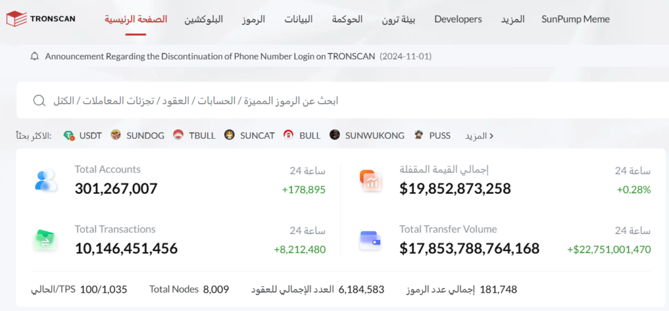The width and height of the screenshot is (669, 311).
Task: Select the SUNDOG trending search label
Action: tap(146, 136)
